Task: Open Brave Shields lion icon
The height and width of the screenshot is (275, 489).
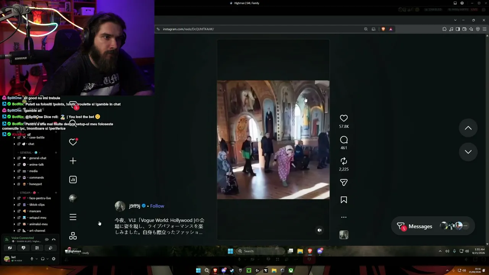Action: (383, 29)
